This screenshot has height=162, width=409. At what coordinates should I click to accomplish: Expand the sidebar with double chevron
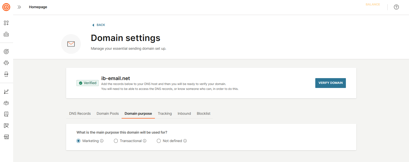click(19, 7)
